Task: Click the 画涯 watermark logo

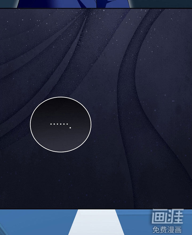Action: pyautogui.click(x=168, y=217)
